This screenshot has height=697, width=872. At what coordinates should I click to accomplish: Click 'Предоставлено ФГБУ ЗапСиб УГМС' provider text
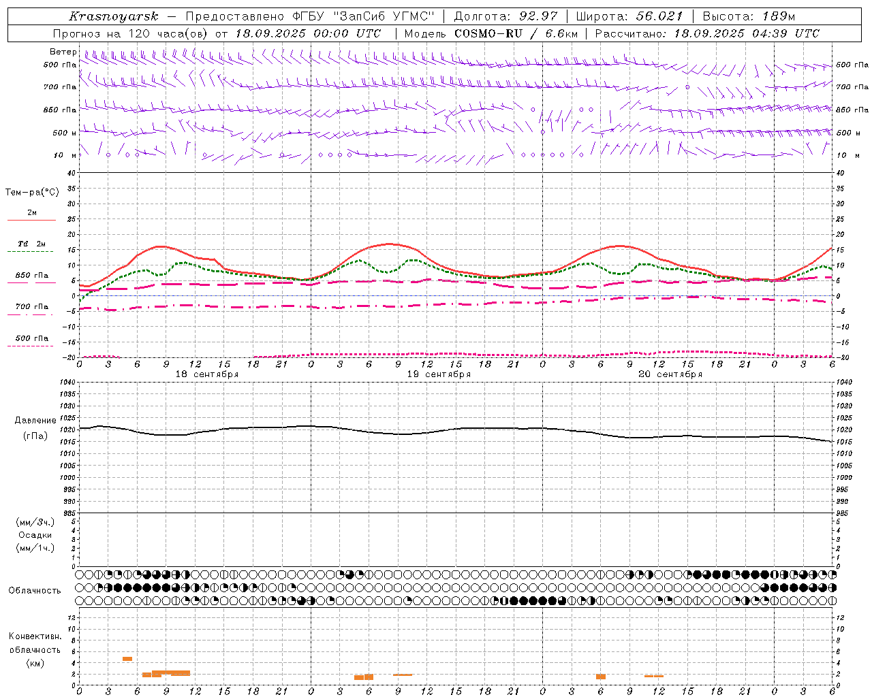point(310,16)
